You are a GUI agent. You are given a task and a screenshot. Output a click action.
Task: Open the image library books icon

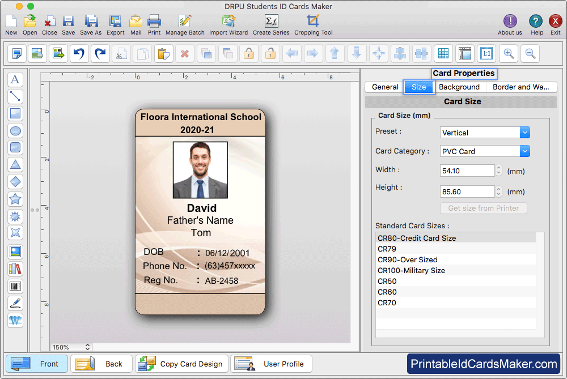click(x=15, y=269)
